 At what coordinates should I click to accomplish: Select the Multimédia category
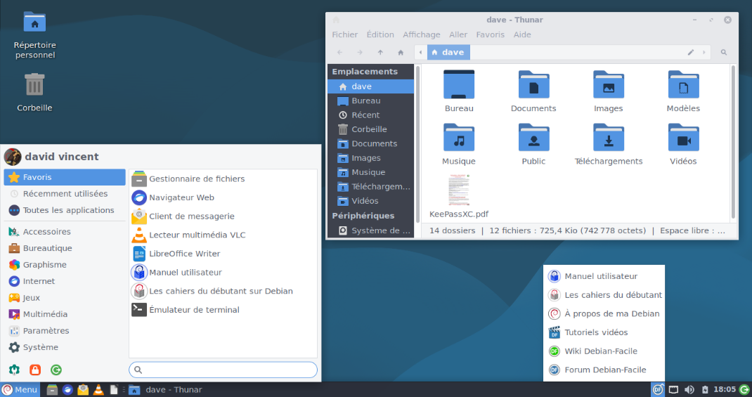point(65,314)
